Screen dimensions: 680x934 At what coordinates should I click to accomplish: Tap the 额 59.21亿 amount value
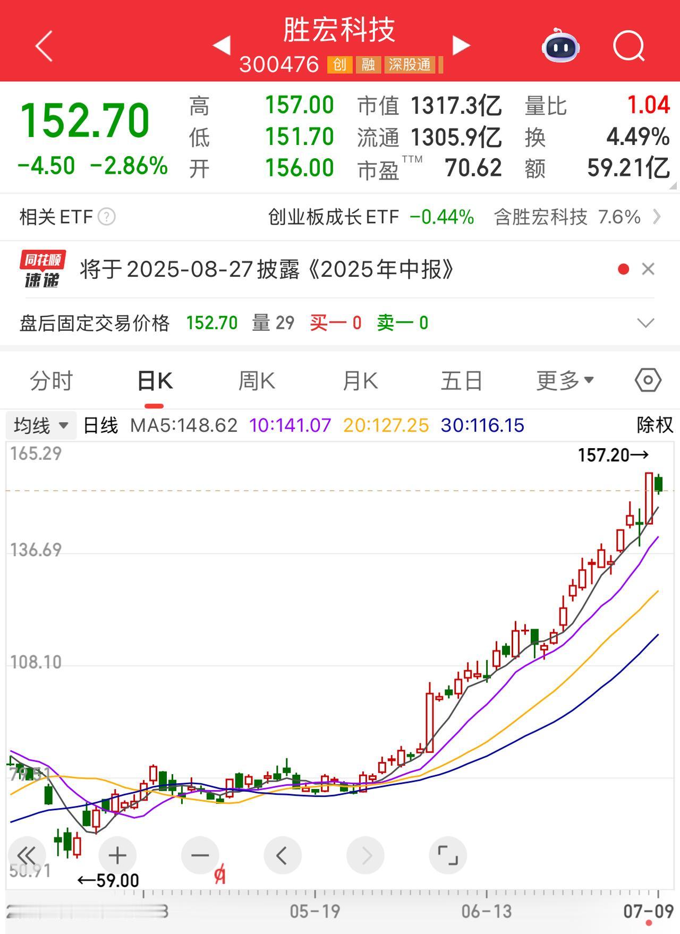[x=628, y=168]
